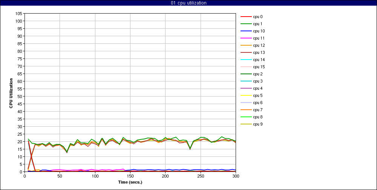Select the 'cpu 11' legend entry
377x190 pixels.
pos(253,38)
